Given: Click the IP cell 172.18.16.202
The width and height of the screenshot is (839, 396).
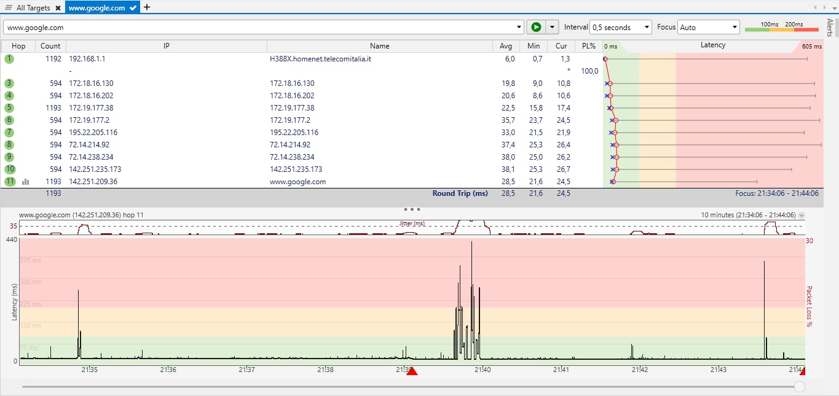Looking at the screenshot, I should click(x=91, y=96).
